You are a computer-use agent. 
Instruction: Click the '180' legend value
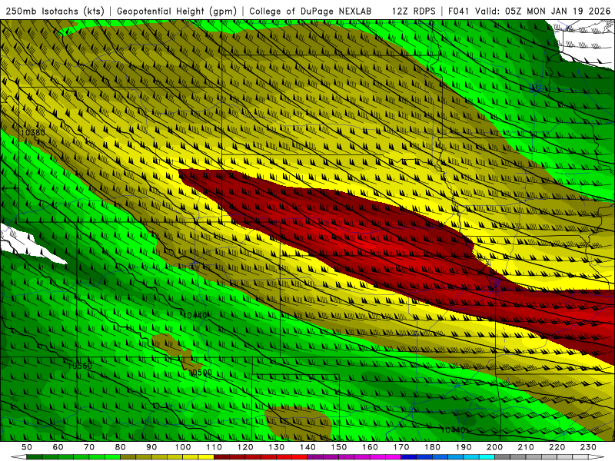(x=432, y=447)
